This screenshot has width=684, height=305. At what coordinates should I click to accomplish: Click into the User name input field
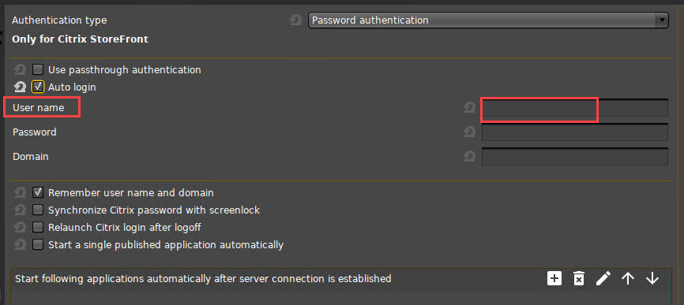pos(574,108)
